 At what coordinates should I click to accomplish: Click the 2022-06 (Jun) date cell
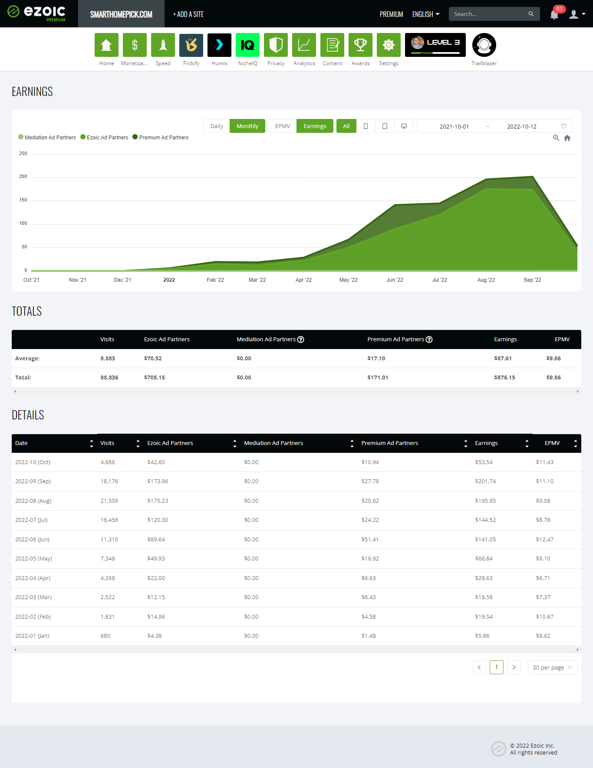coord(33,540)
